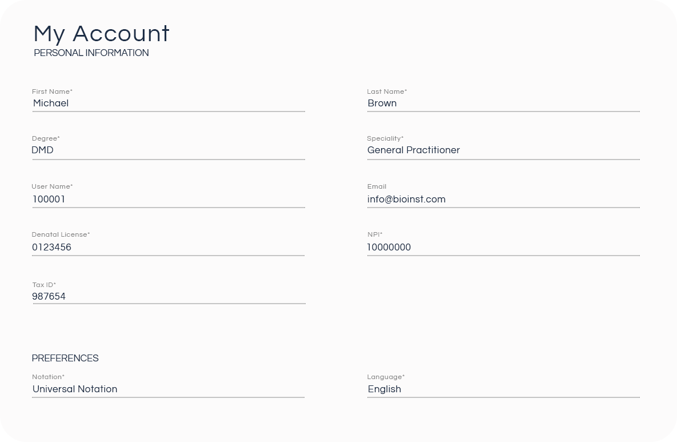Click the First Name field containing Michael
The image size is (677, 442).
[x=168, y=103]
